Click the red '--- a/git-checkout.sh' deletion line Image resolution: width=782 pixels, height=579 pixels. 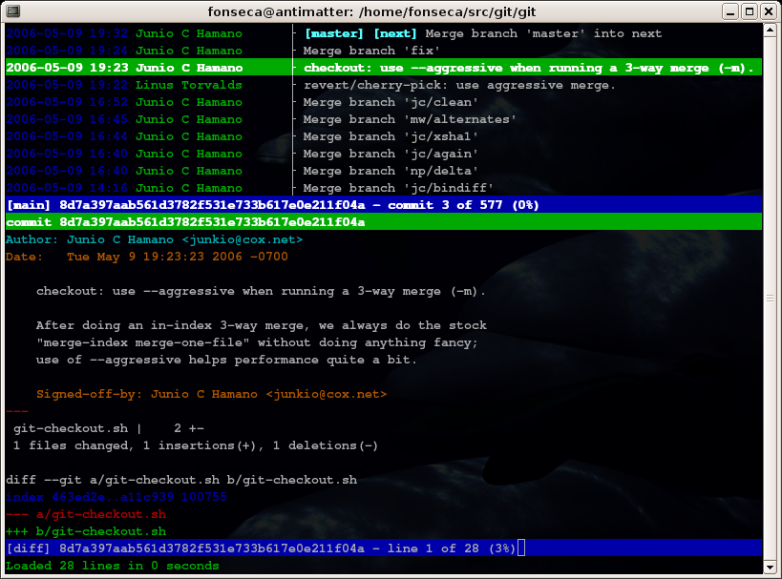(86, 514)
